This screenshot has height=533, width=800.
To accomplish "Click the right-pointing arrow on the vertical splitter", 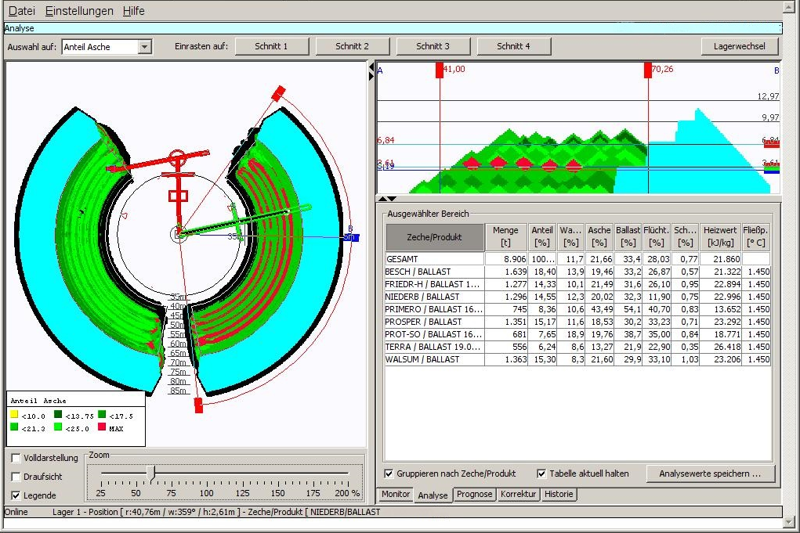I will (371, 76).
